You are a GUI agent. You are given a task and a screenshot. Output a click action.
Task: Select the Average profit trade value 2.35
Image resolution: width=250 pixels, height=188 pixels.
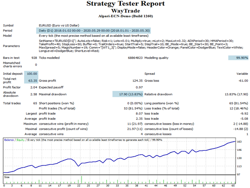[139, 119]
